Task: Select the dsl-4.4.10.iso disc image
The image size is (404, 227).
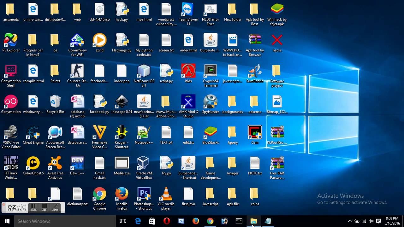Action: pos(99,12)
